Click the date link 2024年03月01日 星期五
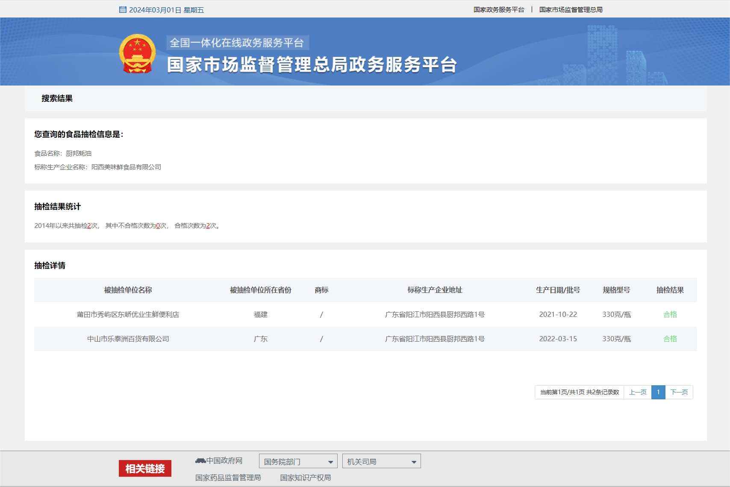 point(167,9)
